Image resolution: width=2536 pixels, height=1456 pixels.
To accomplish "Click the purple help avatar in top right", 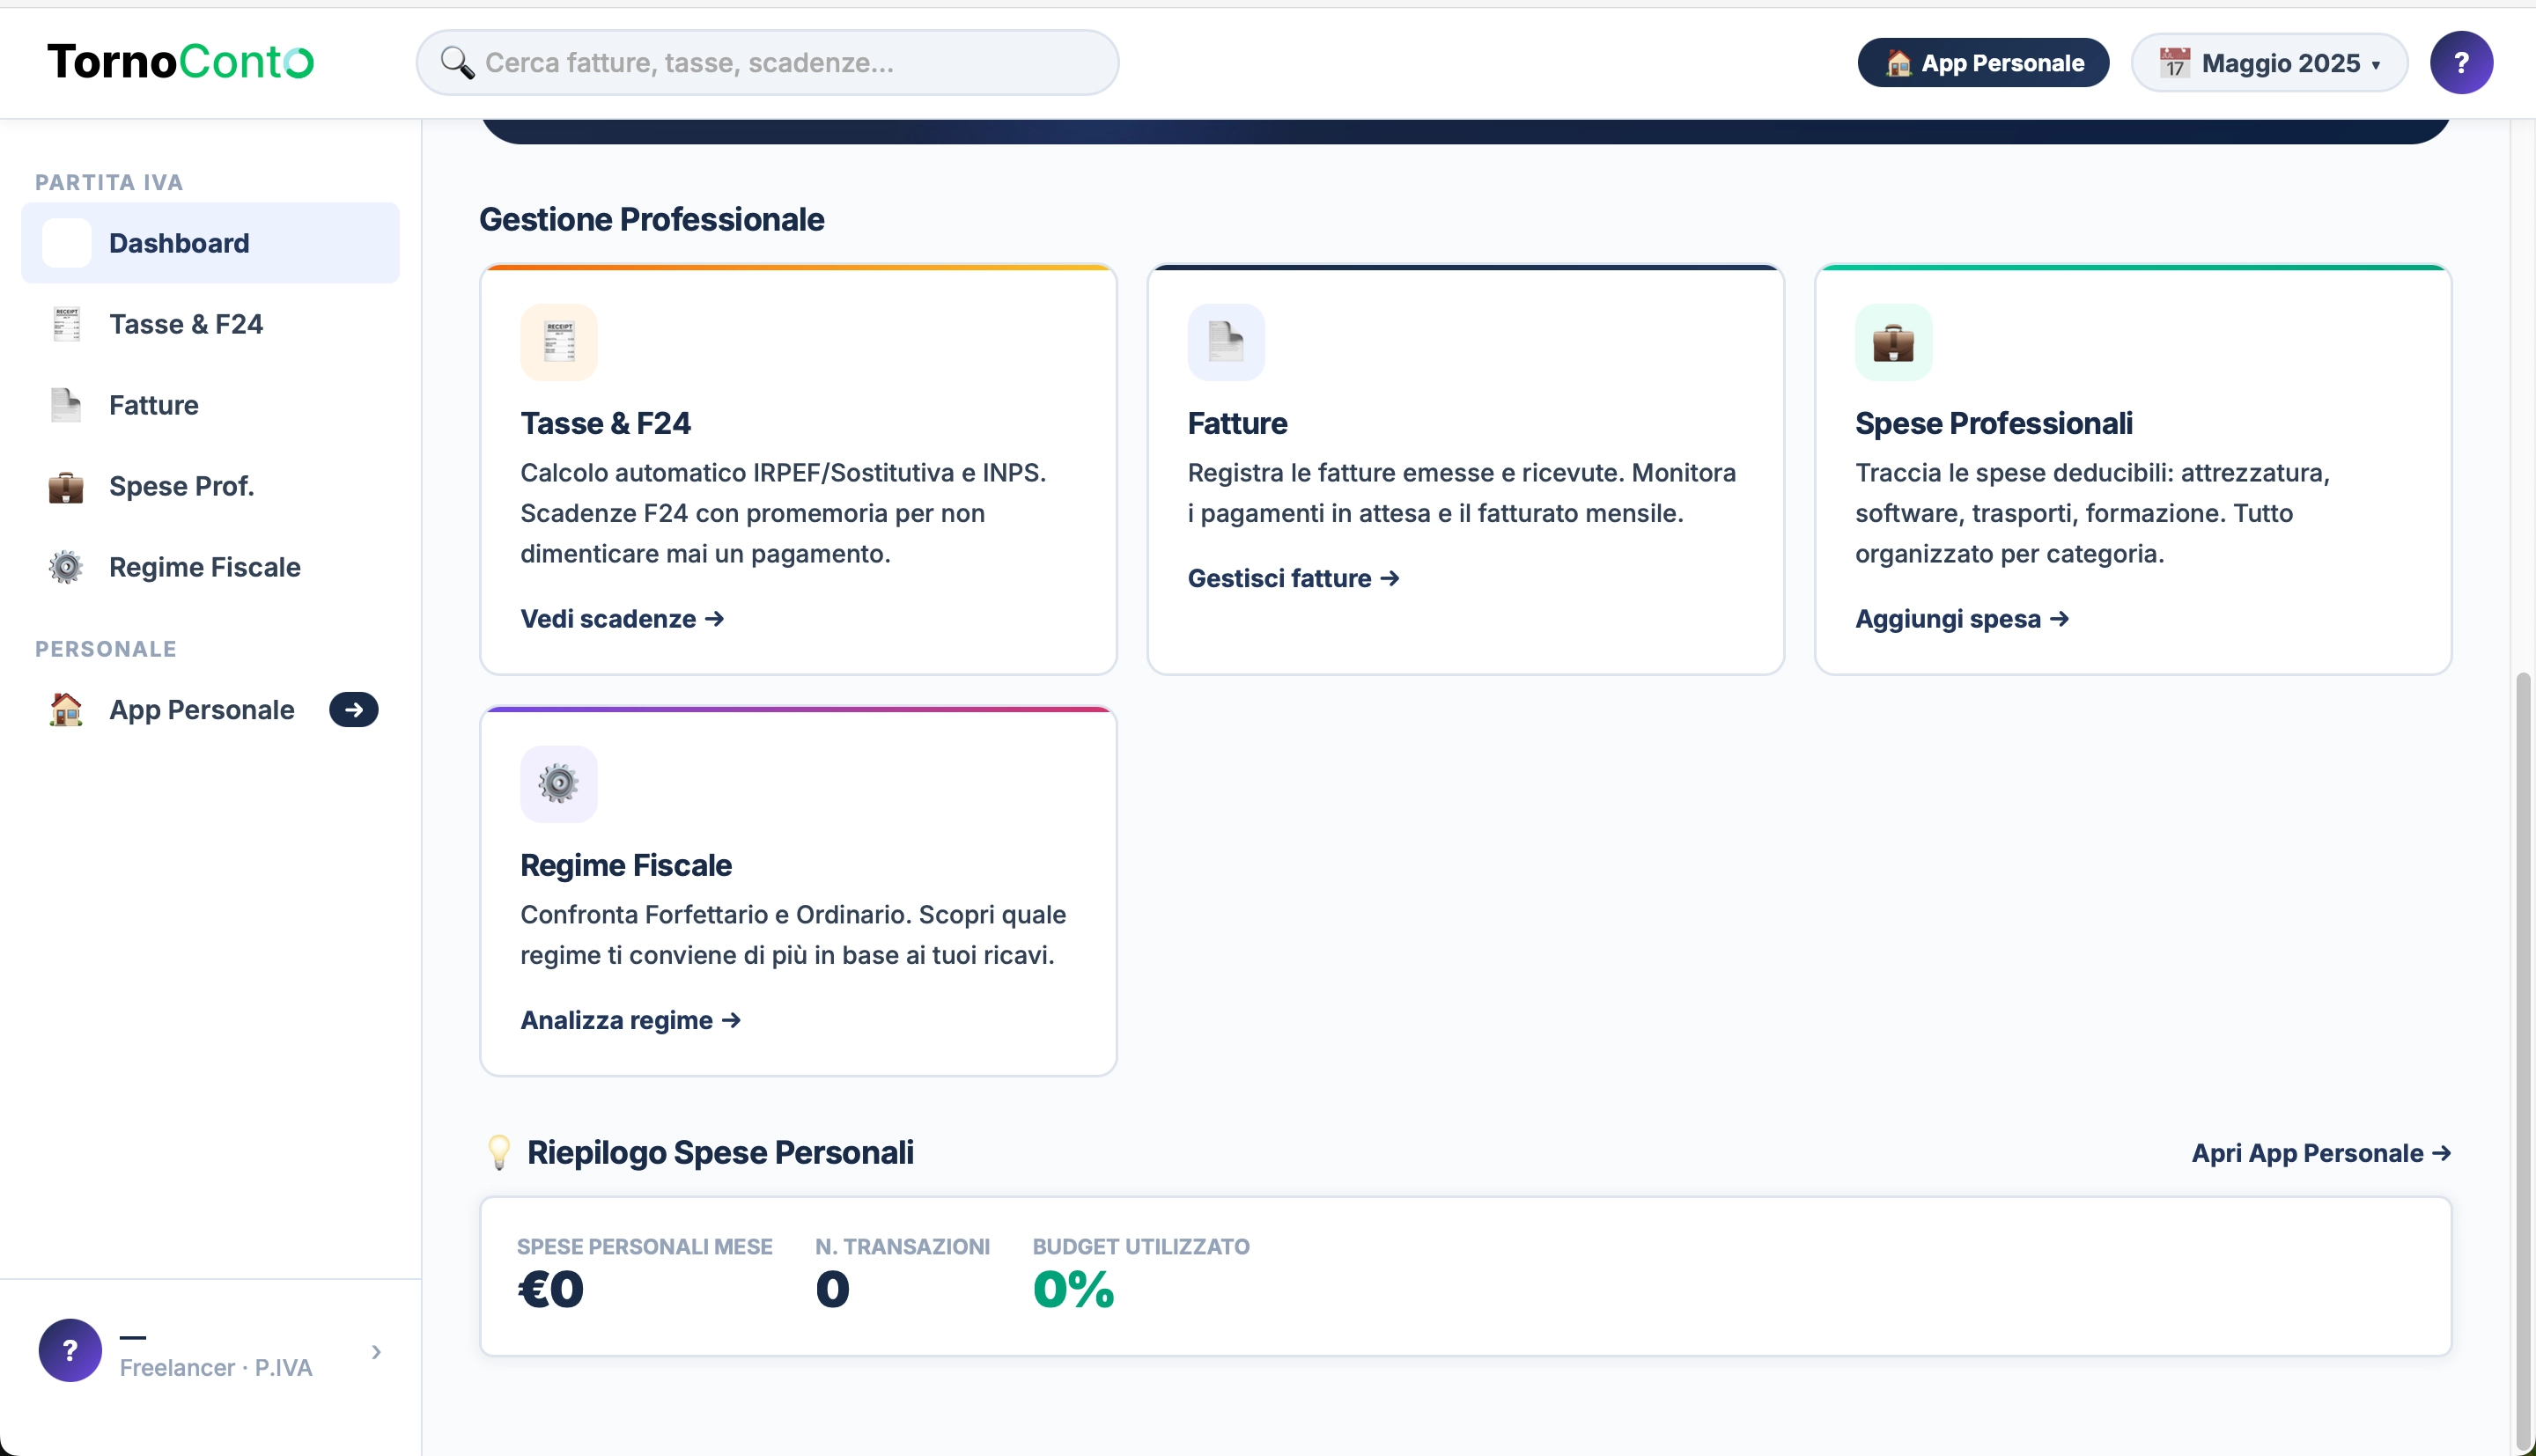I will pyautogui.click(x=2461, y=63).
